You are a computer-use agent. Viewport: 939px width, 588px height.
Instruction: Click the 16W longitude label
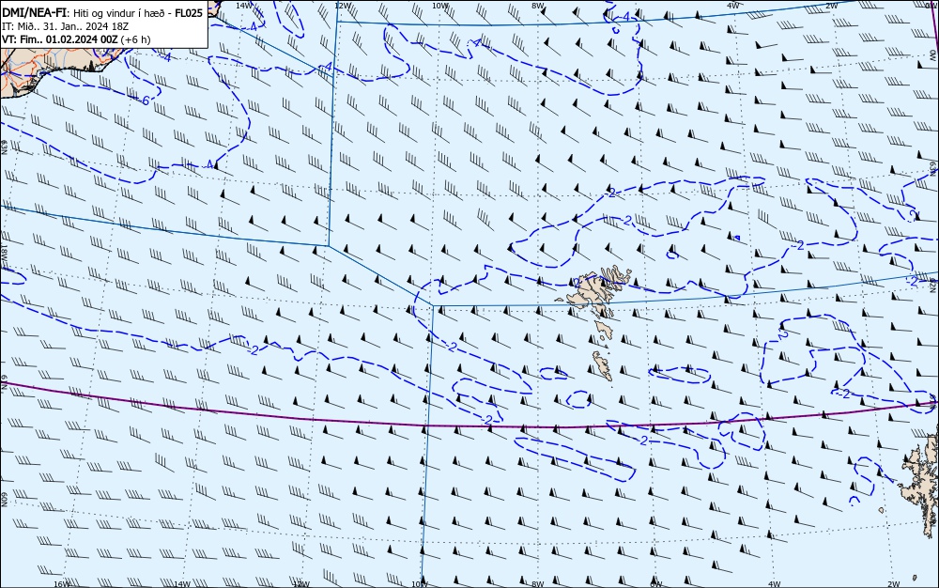click(x=62, y=584)
